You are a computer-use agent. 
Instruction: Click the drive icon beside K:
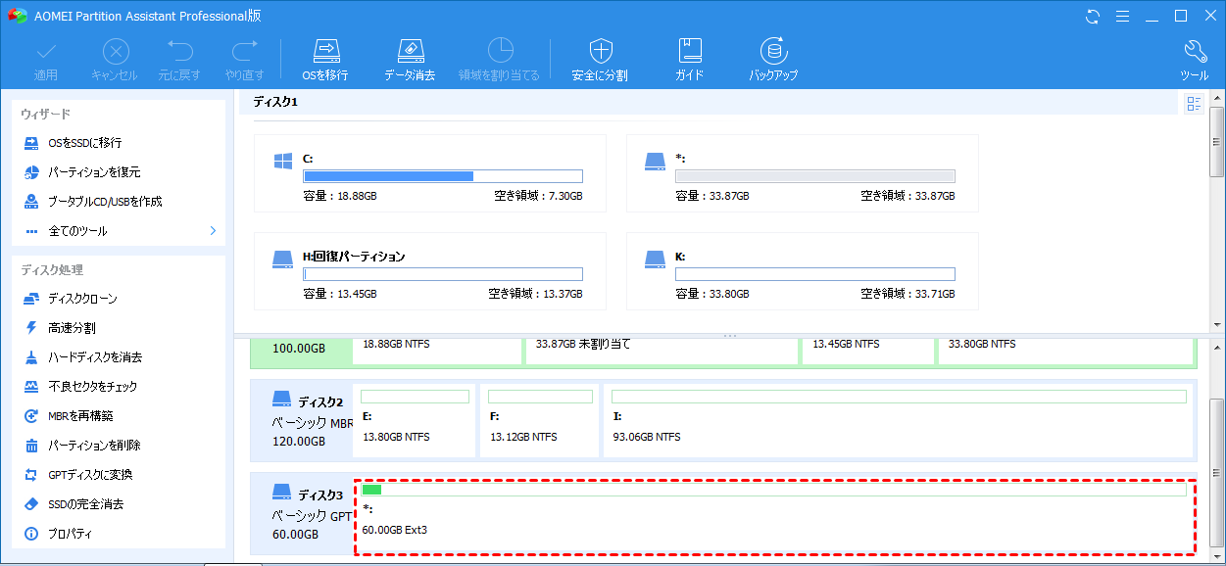point(656,259)
